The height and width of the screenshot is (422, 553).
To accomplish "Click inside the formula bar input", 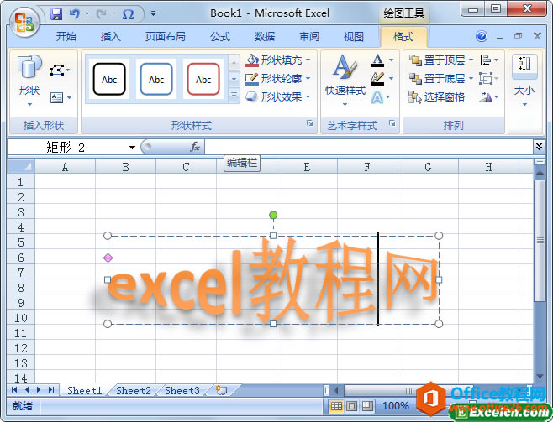I will [369, 147].
